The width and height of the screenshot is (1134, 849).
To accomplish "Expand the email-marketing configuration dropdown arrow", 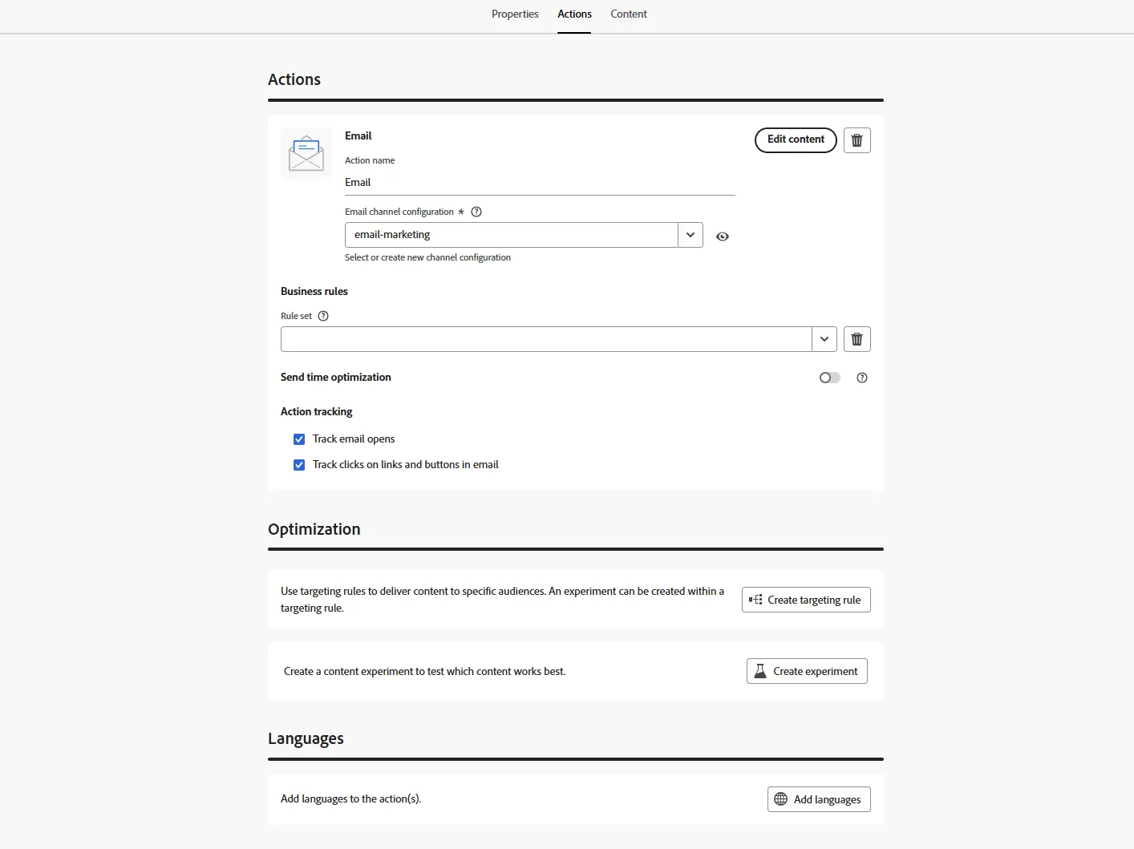I will (x=691, y=235).
